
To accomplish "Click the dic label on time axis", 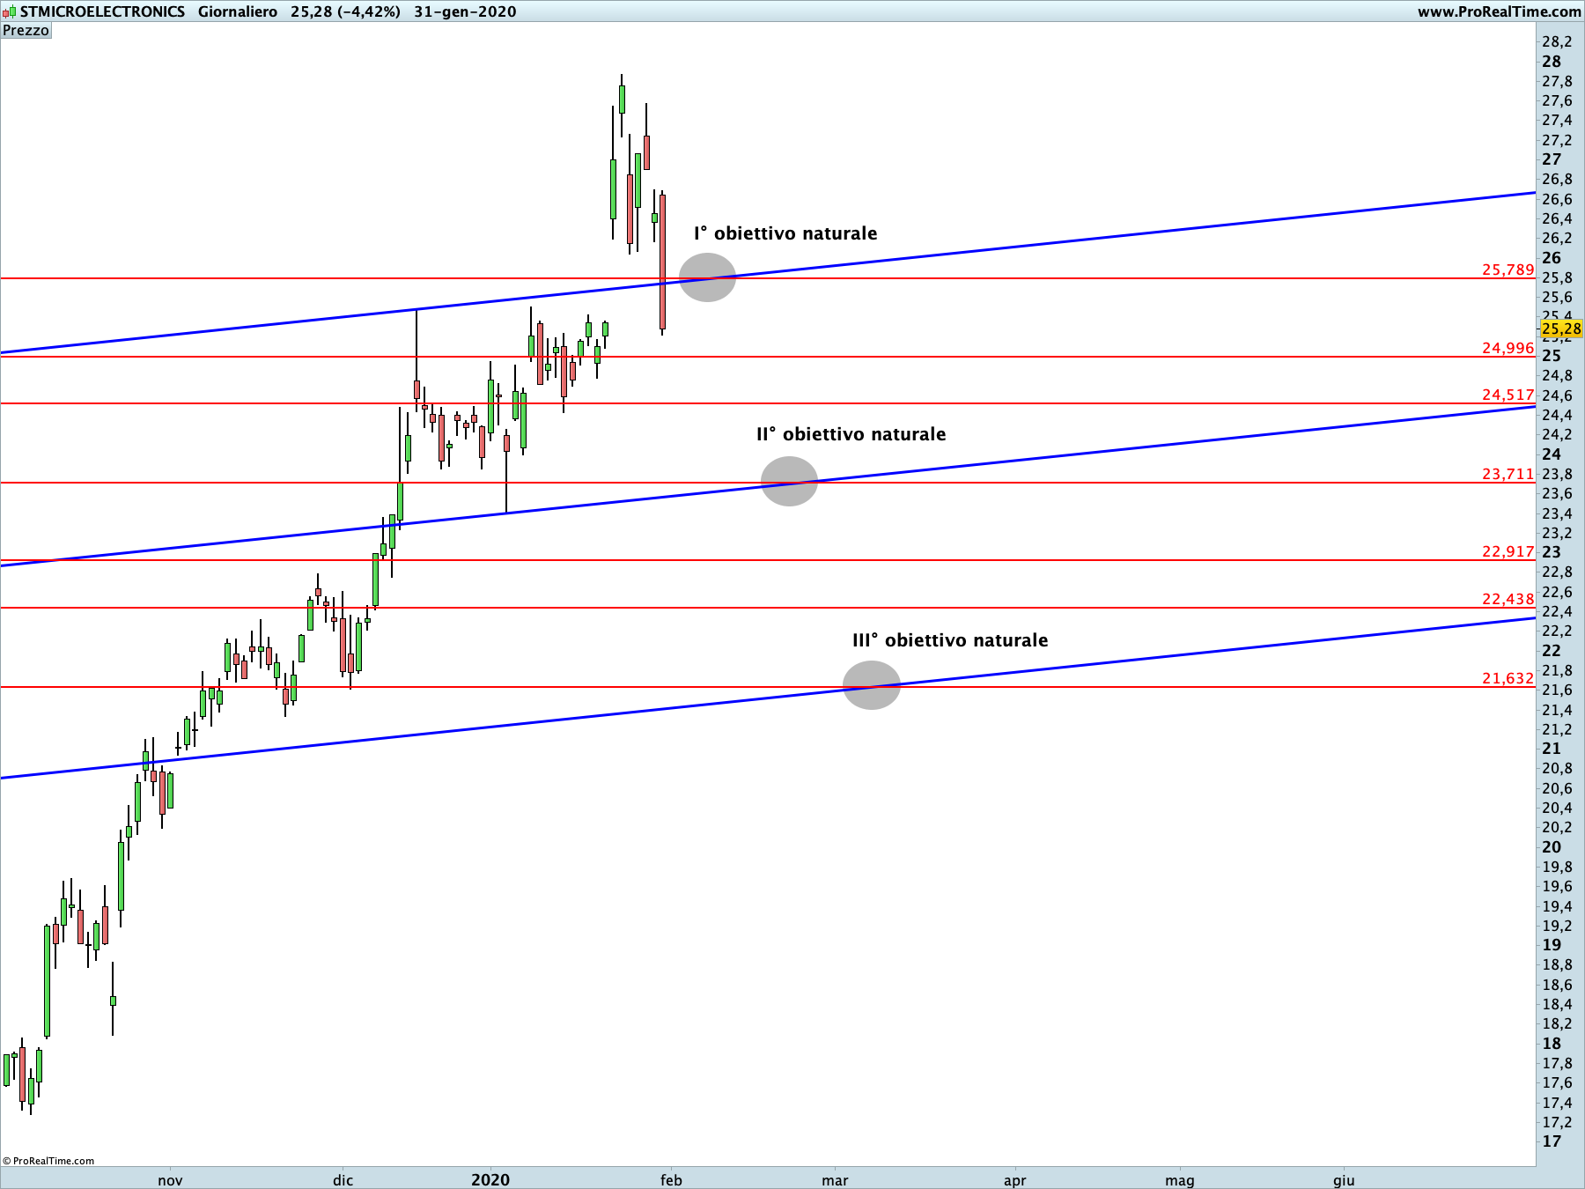I will point(343,1180).
